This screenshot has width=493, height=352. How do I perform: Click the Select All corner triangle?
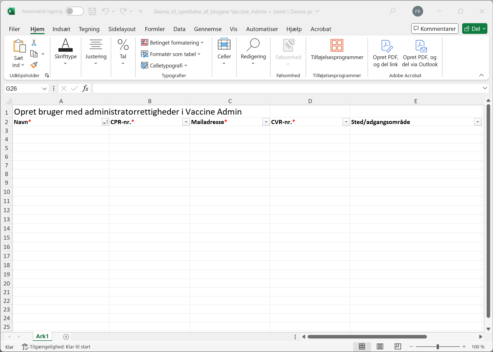9,101
